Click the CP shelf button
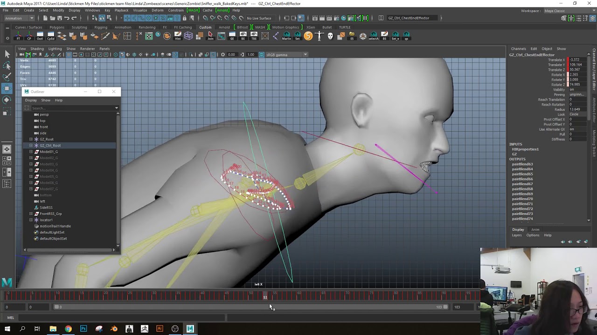Image resolution: width=597 pixels, height=335 pixels. click(29, 36)
